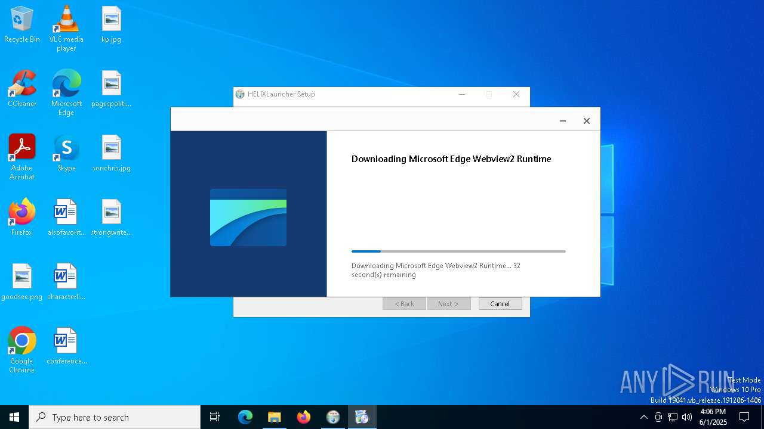Open Firefox desktop shortcut
The height and width of the screenshot is (429, 764).
pyautogui.click(x=22, y=217)
